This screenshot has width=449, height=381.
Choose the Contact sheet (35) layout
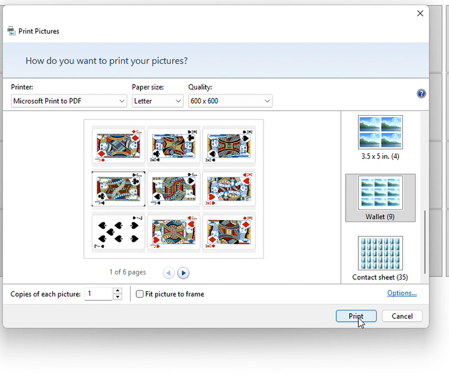(380, 259)
